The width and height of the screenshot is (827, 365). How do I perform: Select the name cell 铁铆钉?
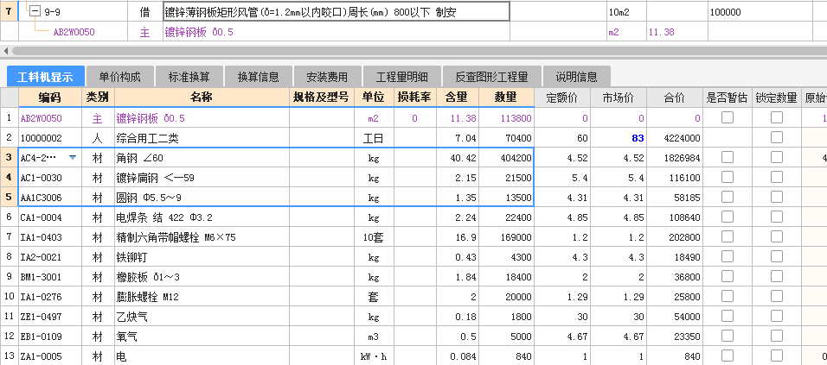click(x=202, y=257)
